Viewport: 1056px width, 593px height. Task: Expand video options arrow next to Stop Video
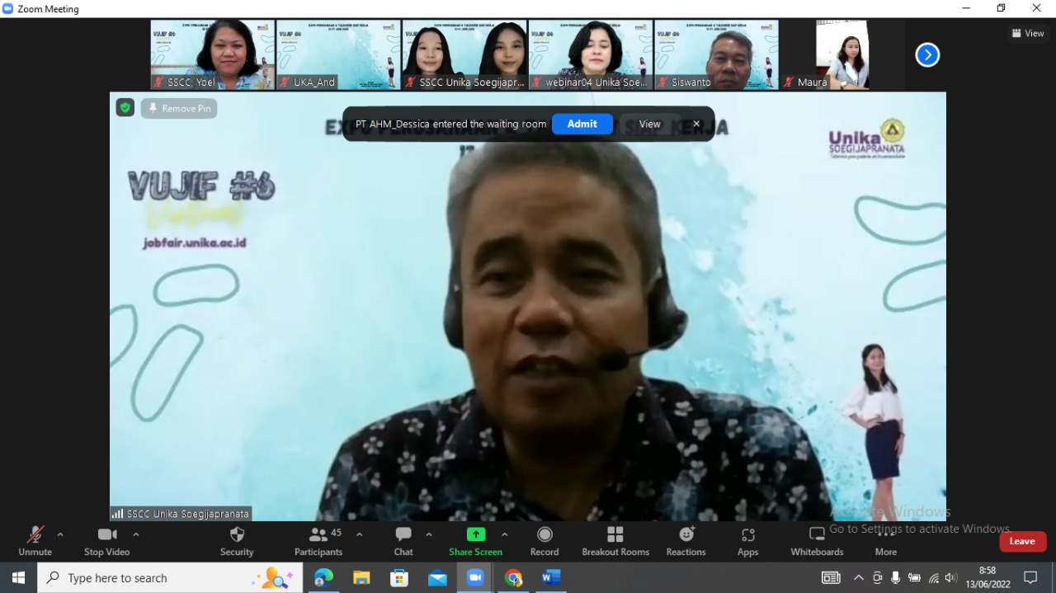pos(136,534)
